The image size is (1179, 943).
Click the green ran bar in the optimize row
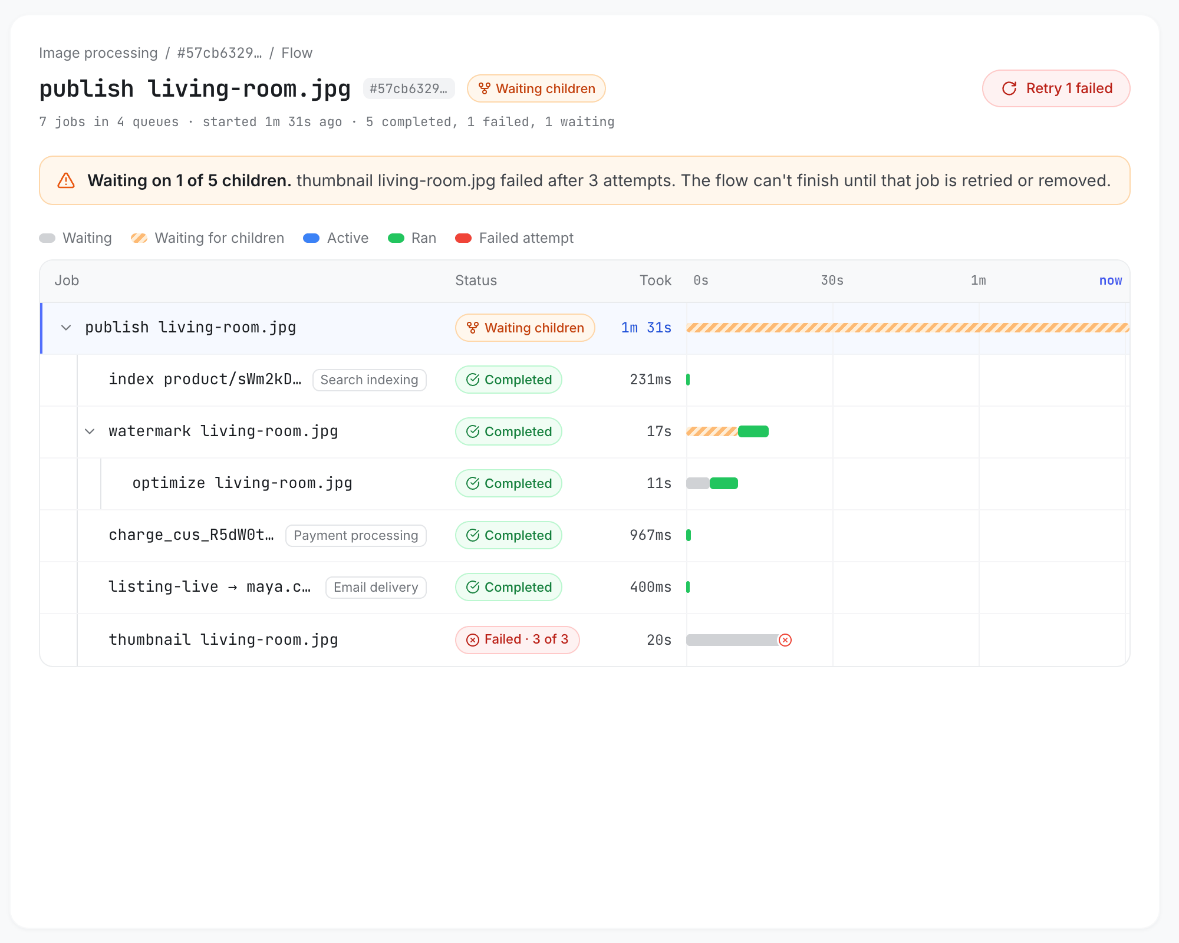tap(724, 483)
